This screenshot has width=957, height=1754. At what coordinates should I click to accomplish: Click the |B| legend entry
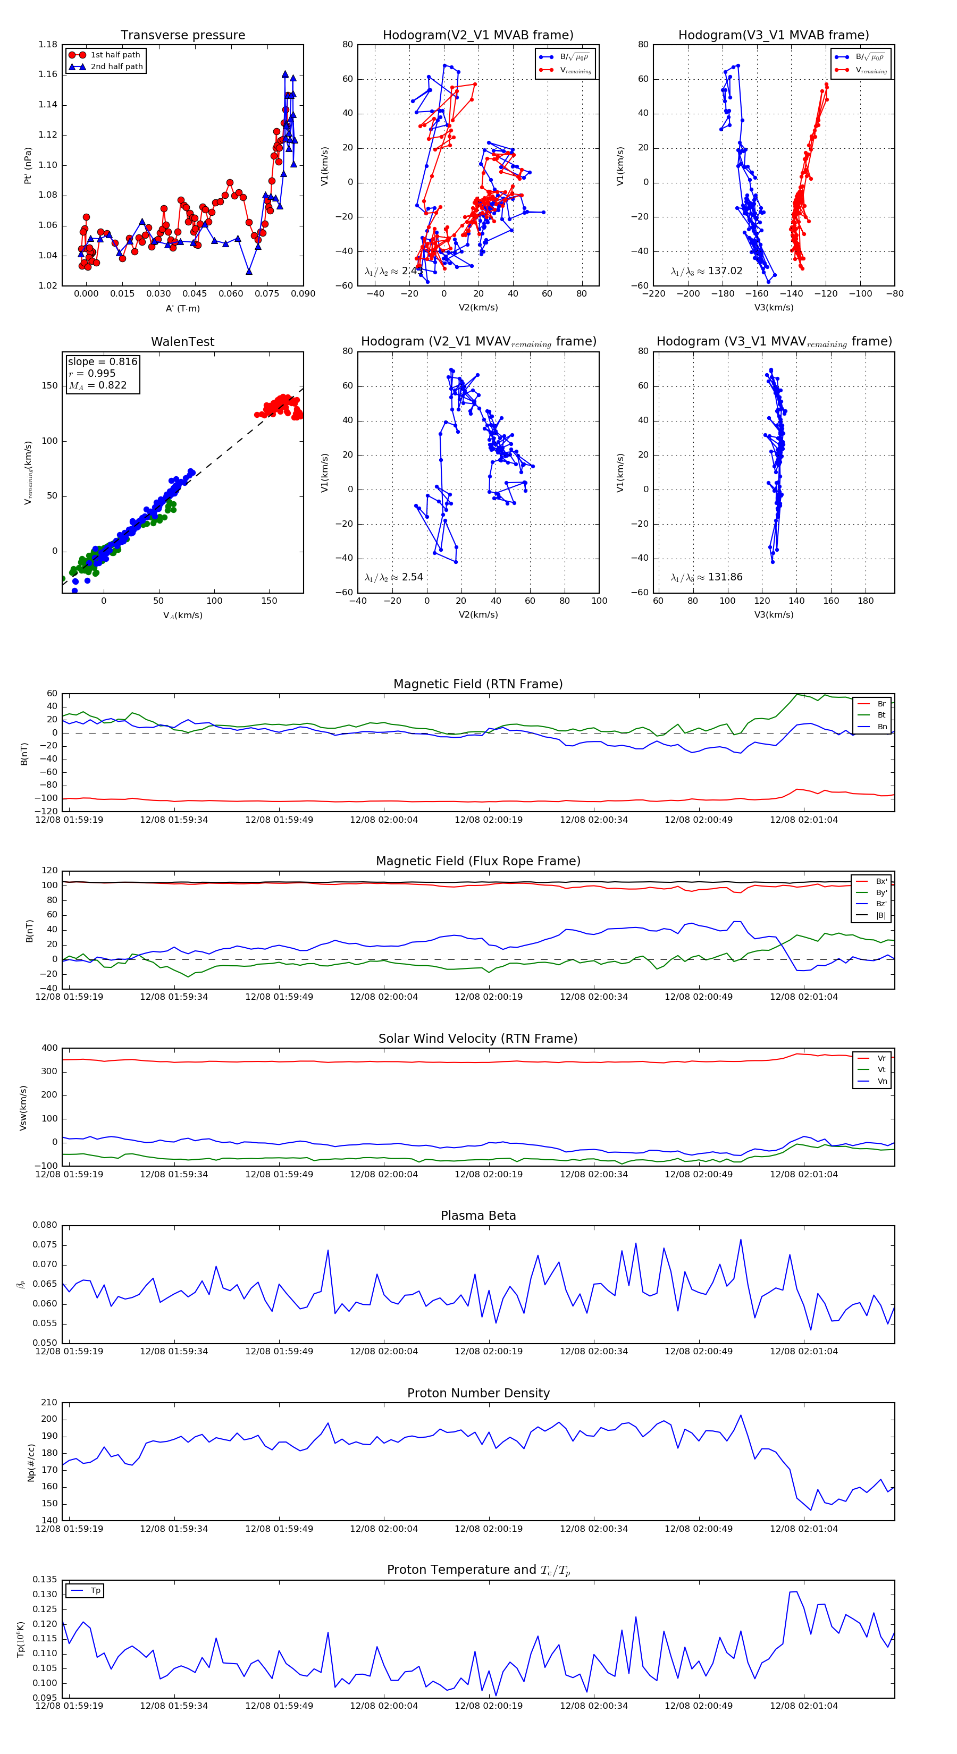872,916
